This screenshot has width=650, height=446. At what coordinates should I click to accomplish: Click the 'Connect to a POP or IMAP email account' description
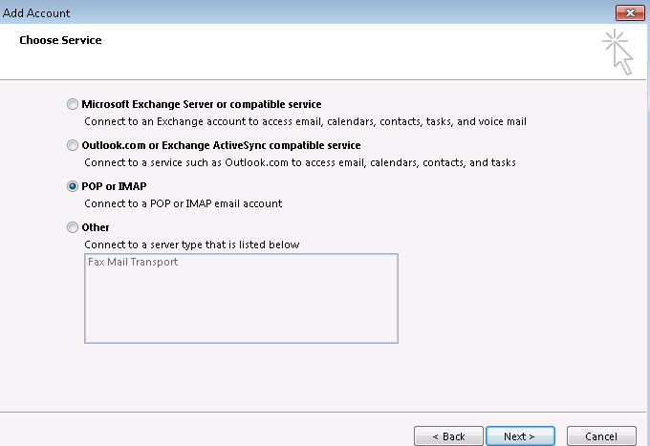point(184,203)
